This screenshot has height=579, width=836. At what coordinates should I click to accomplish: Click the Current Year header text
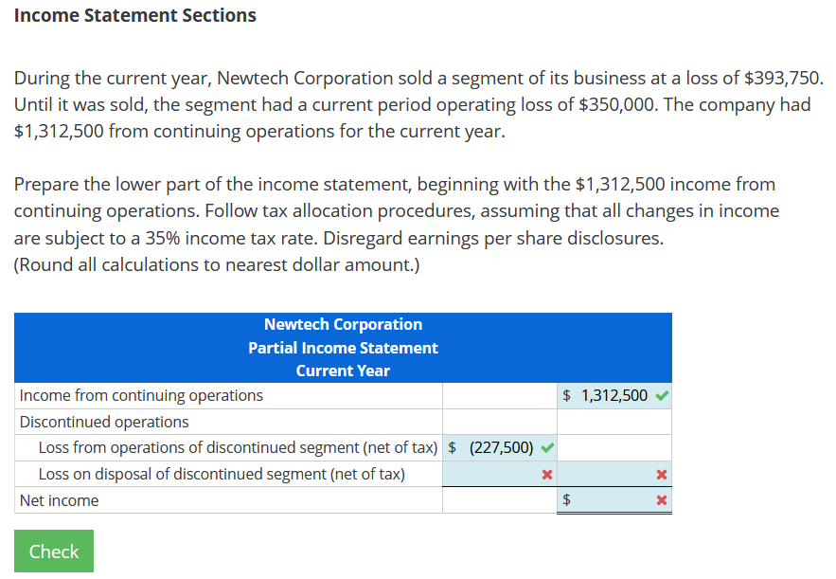pos(343,371)
